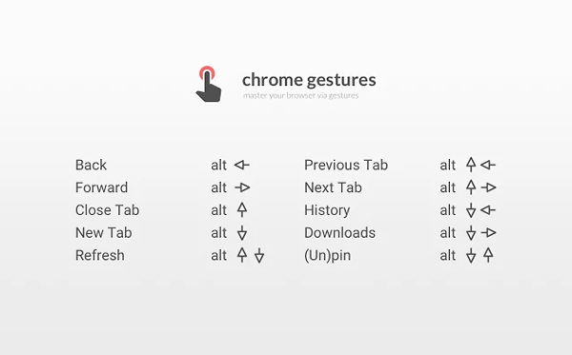Click the down arrow beside New Tab
This screenshot has height=355, width=572.
pyautogui.click(x=242, y=232)
